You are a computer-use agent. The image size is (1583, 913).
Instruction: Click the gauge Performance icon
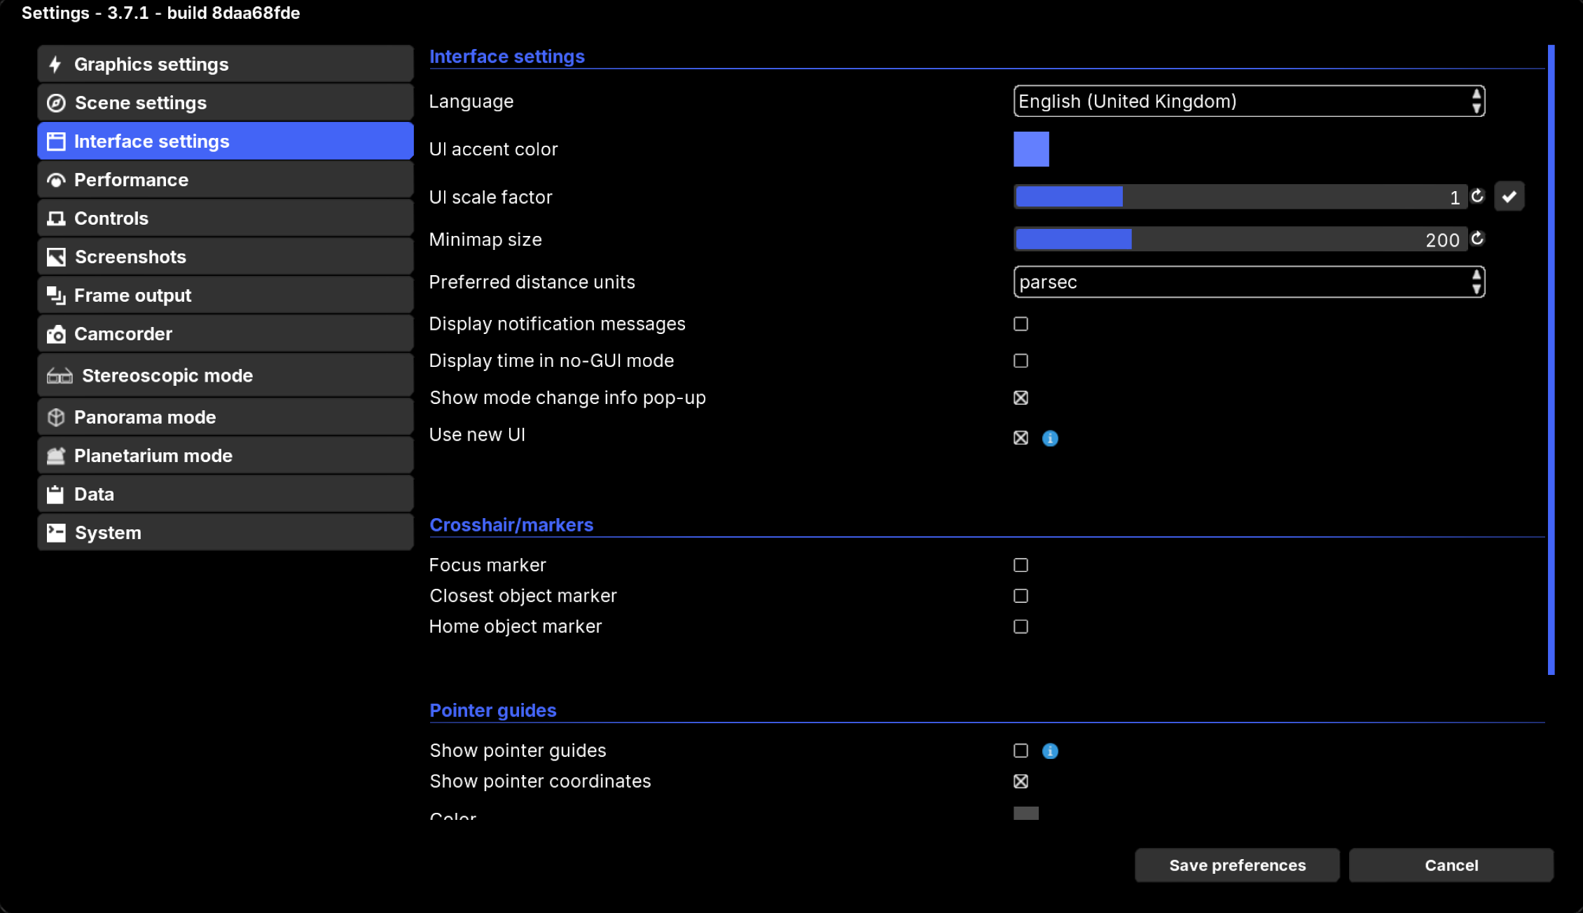(56, 180)
